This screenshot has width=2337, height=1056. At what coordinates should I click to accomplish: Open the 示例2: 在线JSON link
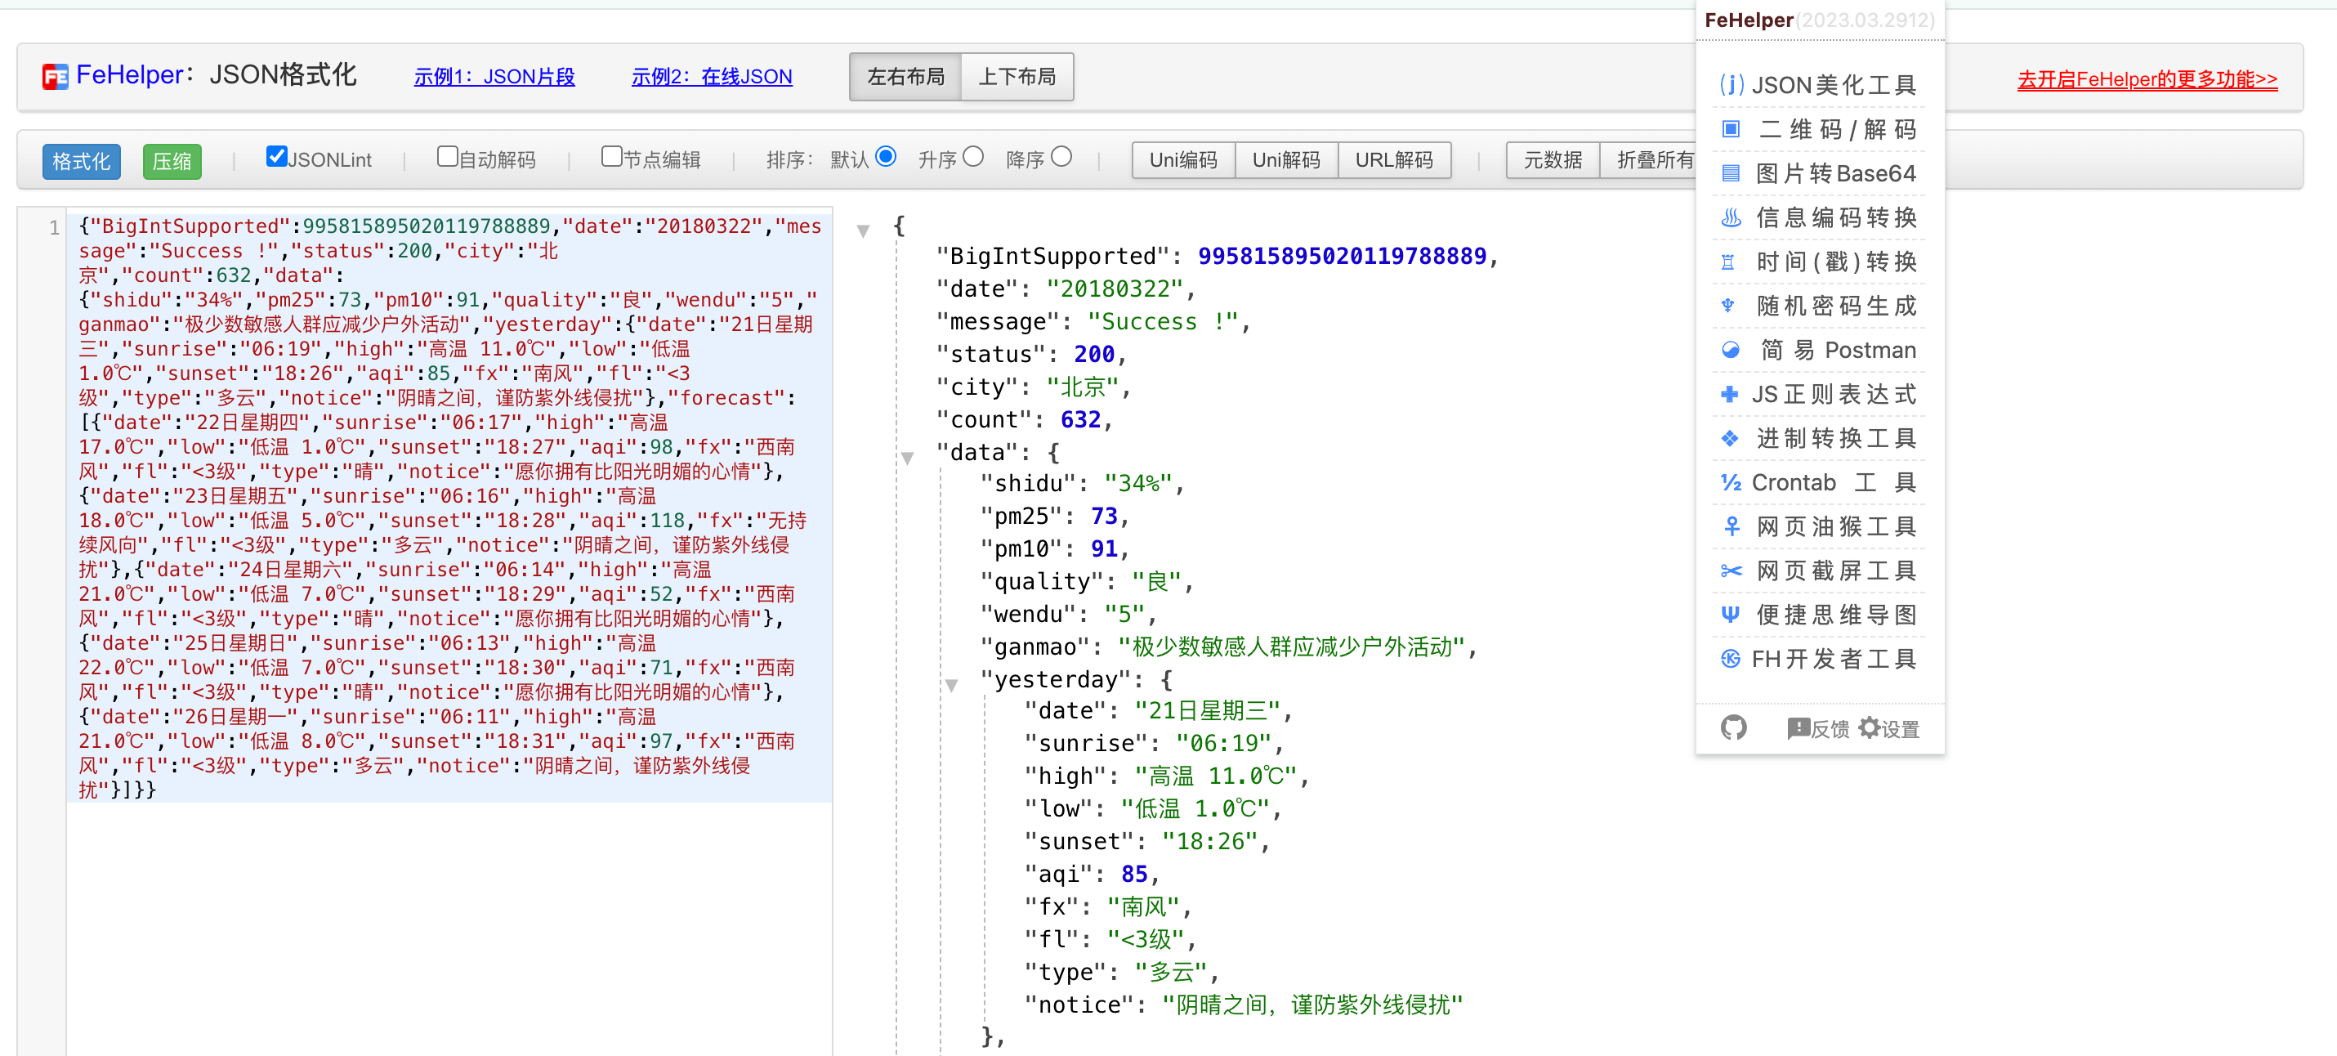pos(711,77)
